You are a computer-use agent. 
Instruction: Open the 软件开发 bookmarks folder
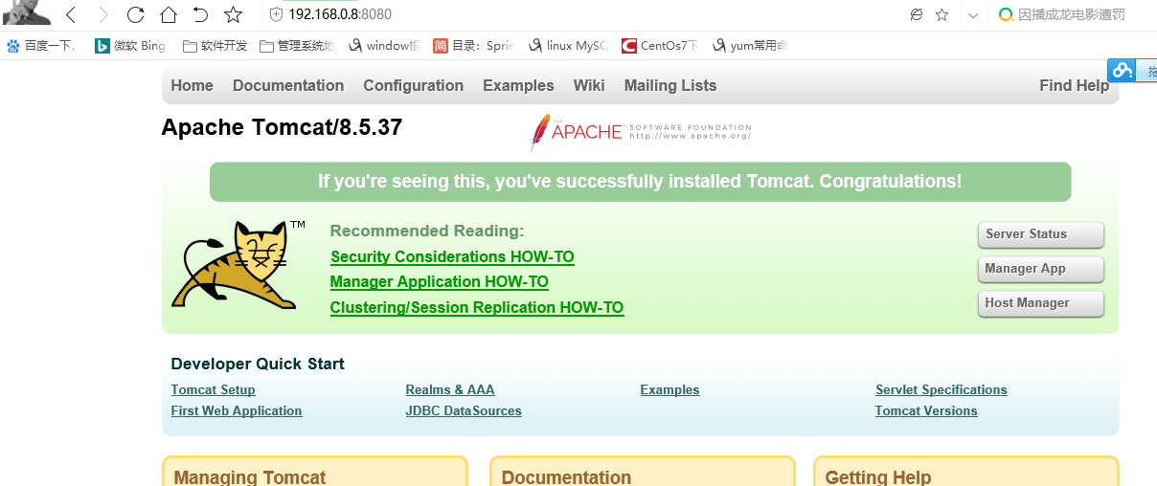tap(215, 45)
